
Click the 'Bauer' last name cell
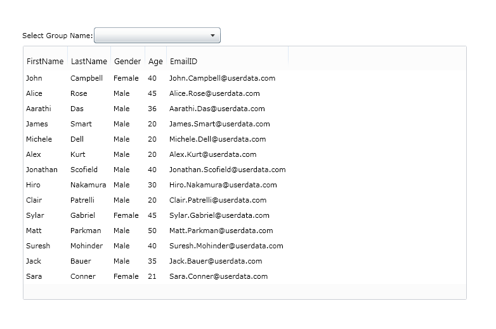click(x=81, y=260)
